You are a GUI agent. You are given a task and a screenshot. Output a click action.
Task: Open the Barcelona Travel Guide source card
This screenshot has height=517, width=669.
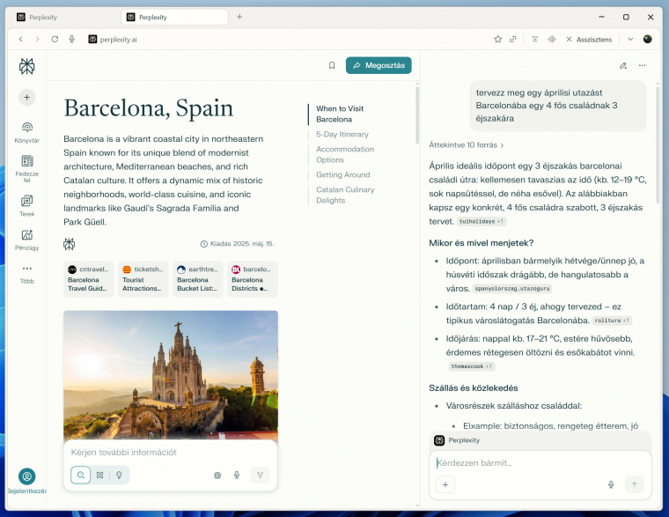[x=89, y=279]
